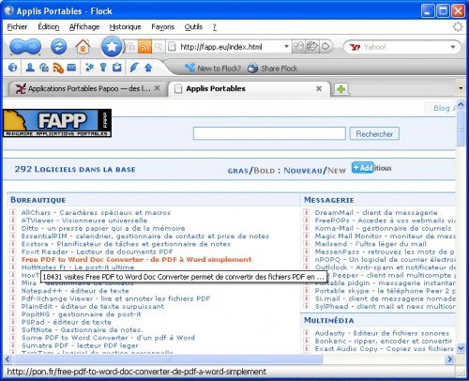Close the Applis Portables tab
The width and height of the screenshot is (469, 381).
click(x=319, y=88)
